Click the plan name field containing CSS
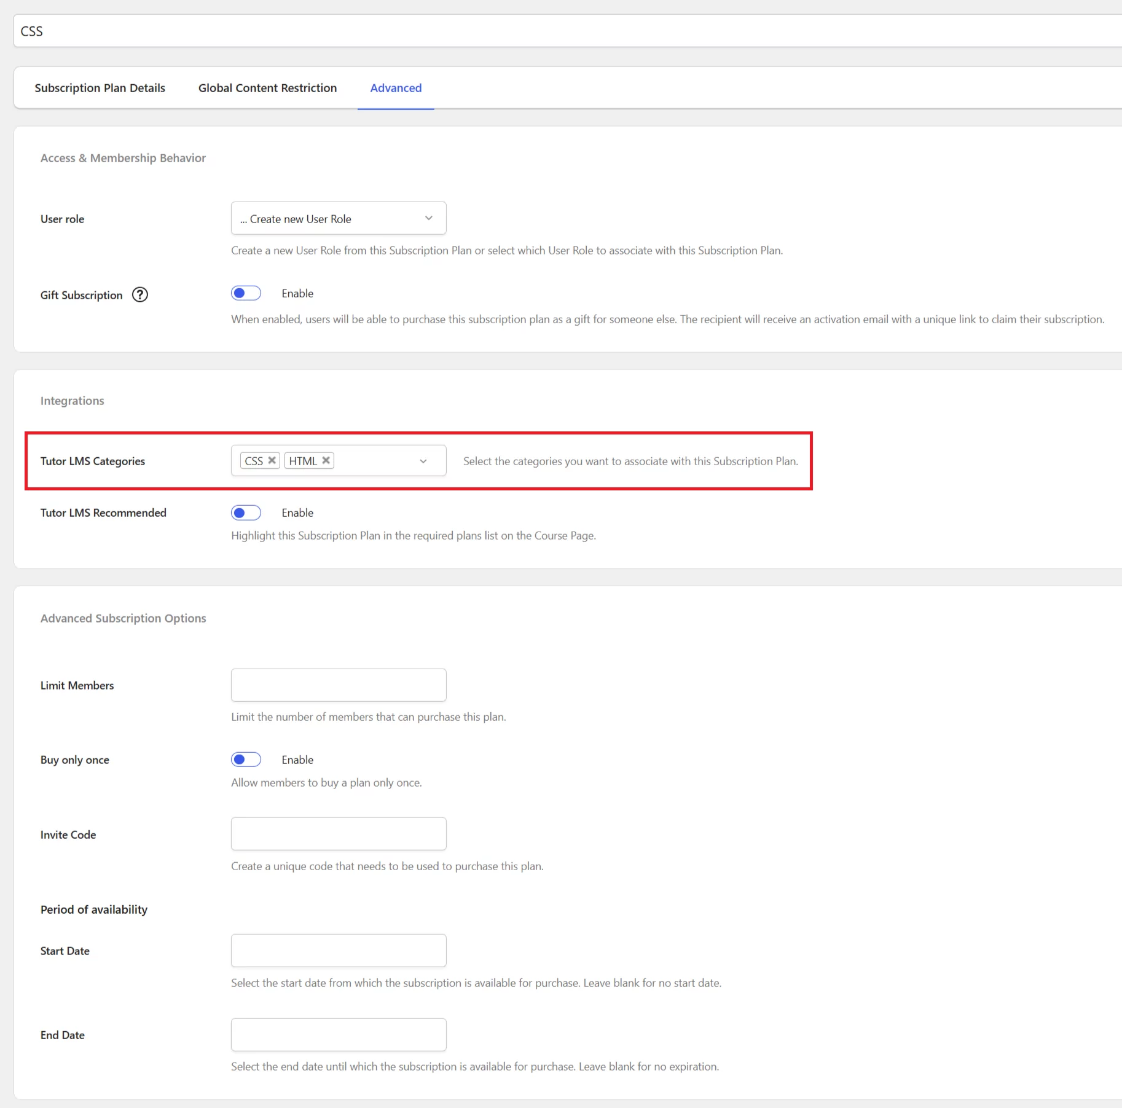1122x1108 pixels. pos(568,31)
